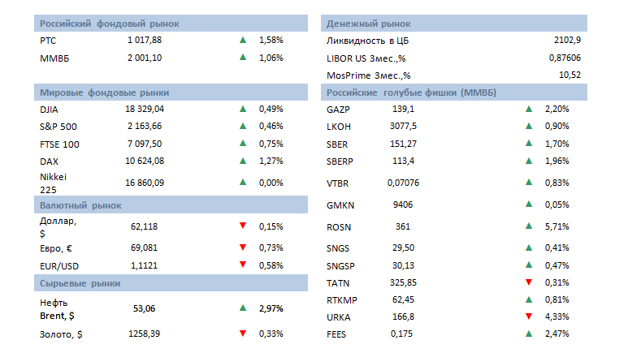This screenshot has height=353, width=641.
Task: Select the Российский фондовый рынок header
Action: 110,24
